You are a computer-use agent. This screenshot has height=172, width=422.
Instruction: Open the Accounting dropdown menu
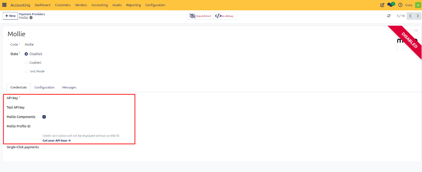[100, 5]
